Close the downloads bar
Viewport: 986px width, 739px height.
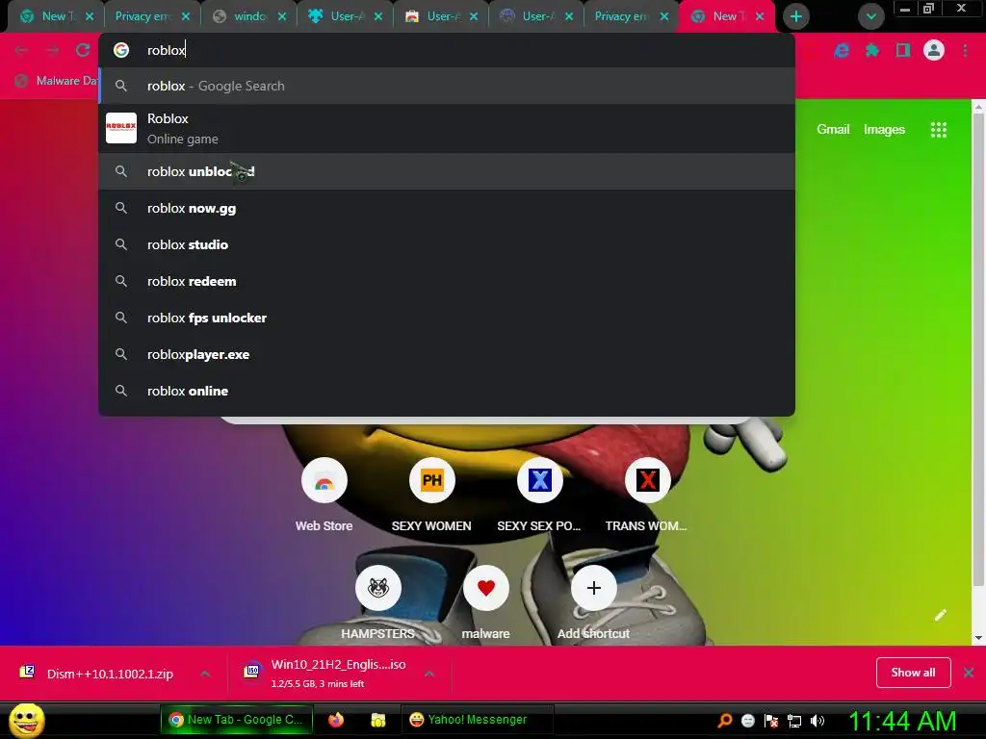point(969,673)
